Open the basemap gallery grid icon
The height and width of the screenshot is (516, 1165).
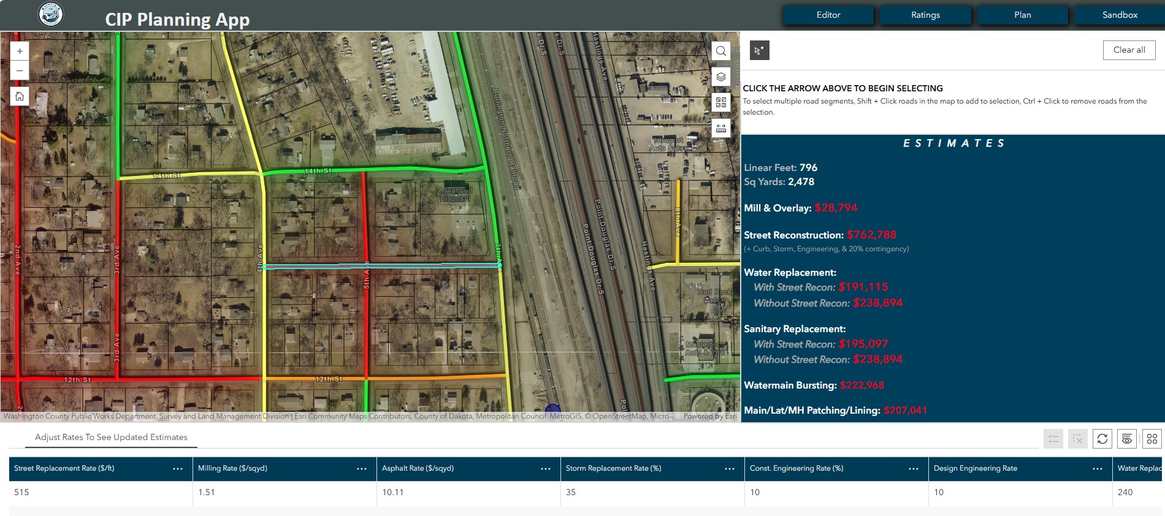point(721,102)
